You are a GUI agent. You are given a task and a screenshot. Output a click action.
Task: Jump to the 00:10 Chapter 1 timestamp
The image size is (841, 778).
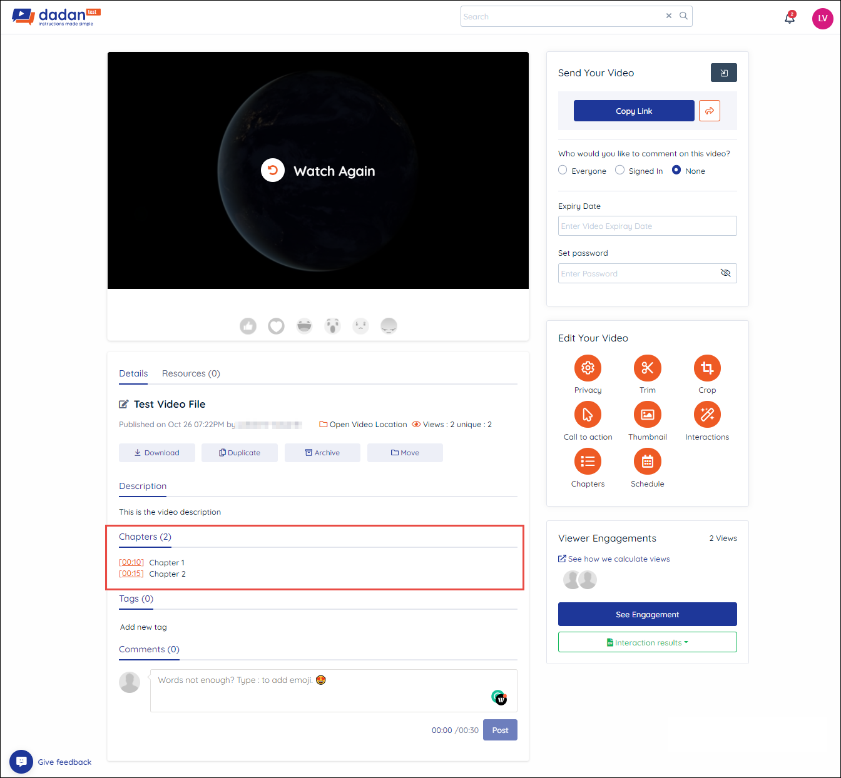131,562
